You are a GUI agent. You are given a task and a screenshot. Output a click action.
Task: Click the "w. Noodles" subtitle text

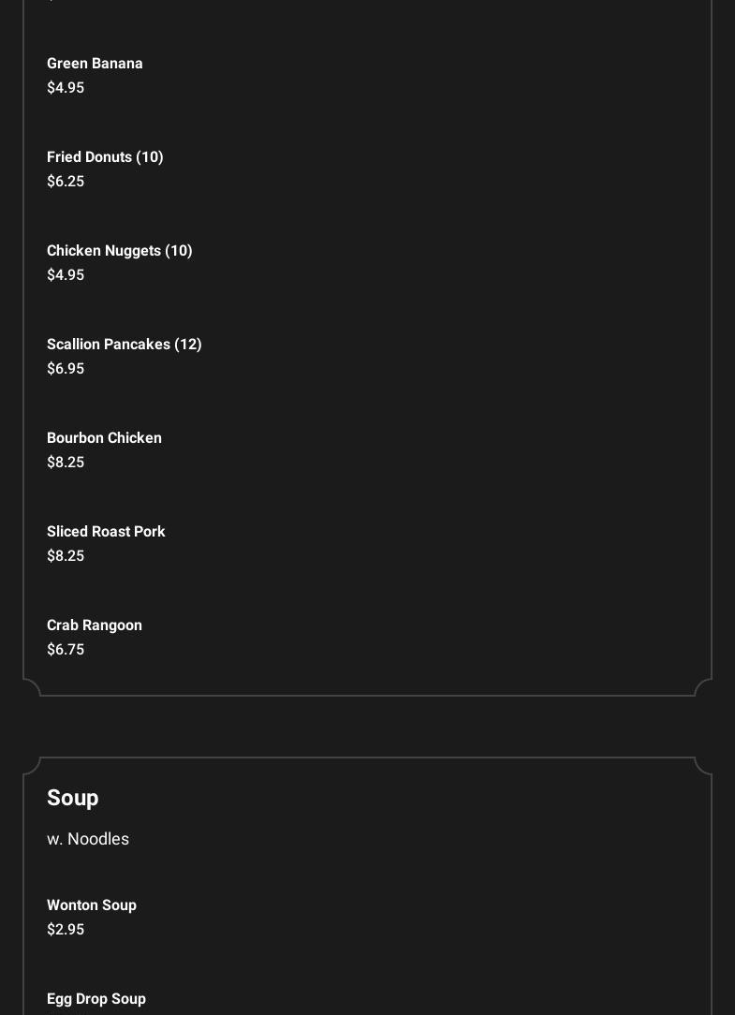pos(88,839)
